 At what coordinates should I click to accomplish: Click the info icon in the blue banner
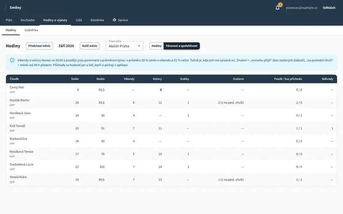tap(12, 60)
